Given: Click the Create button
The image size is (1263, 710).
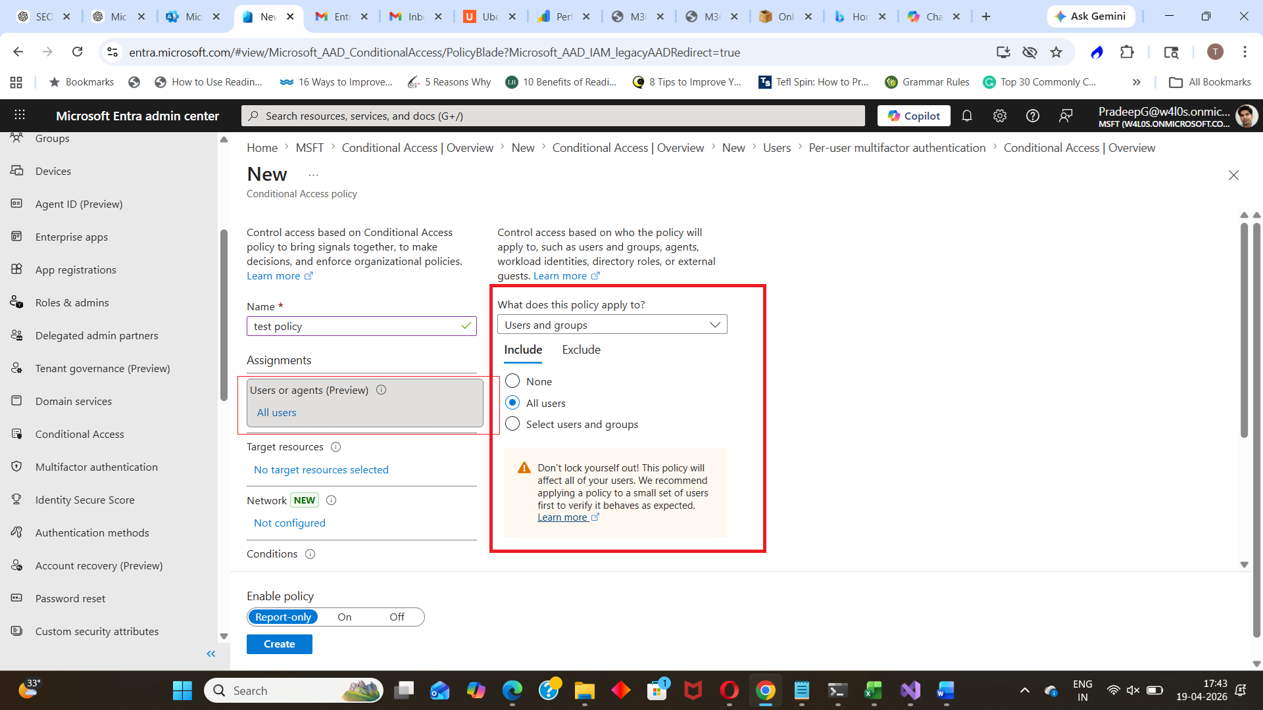Looking at the screenshot, I should click(x=279, y=644).
